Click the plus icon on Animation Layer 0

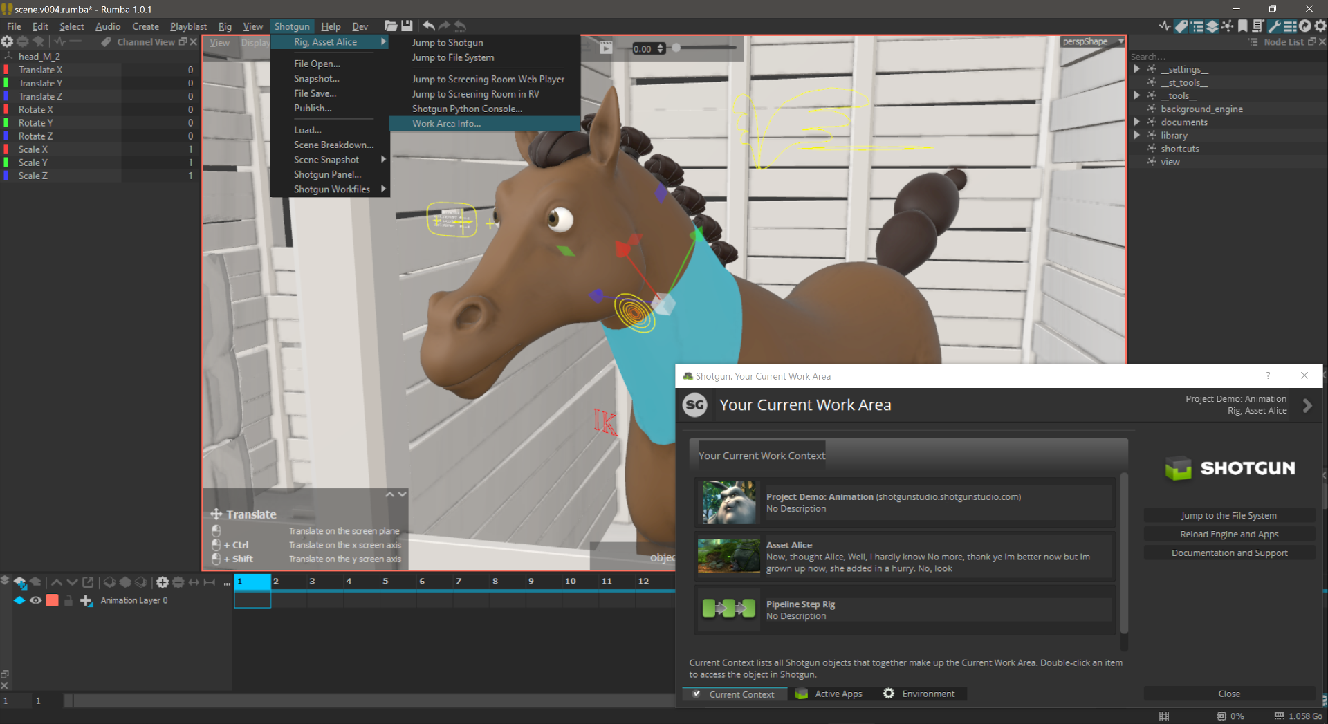coord(86,600)
